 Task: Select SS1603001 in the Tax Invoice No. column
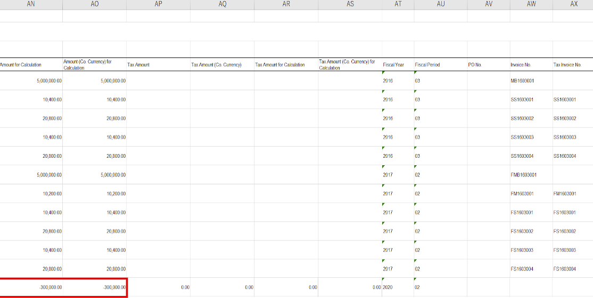(573, 99)
